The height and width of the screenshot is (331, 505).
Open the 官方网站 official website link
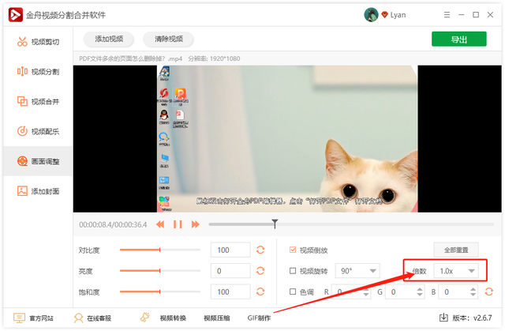pos(41,318)
